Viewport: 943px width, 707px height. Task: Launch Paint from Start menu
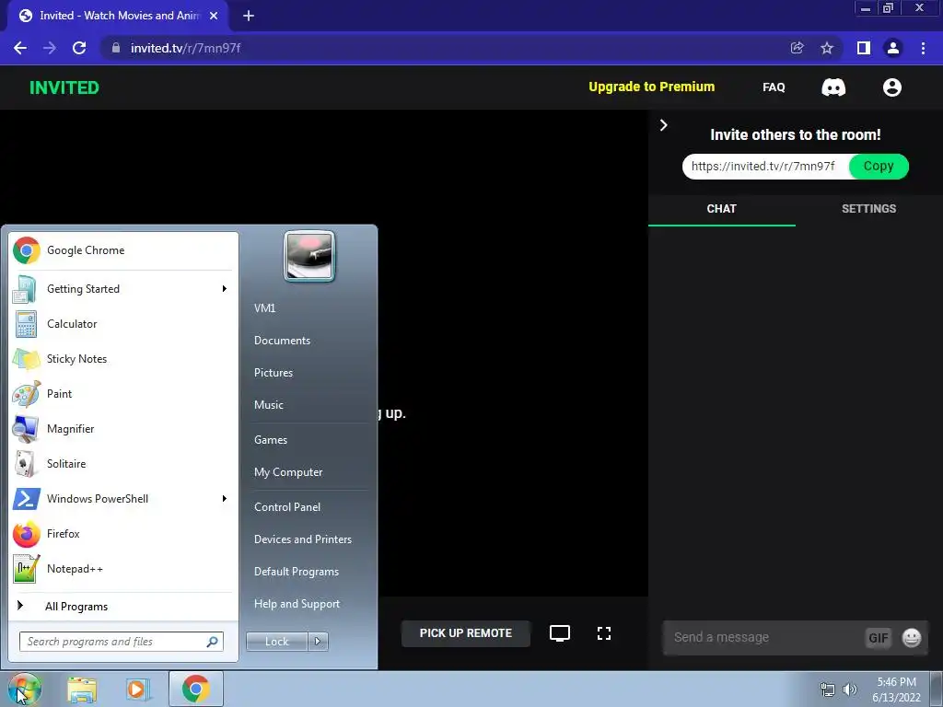pyautogui.click(x=123, y=394)
